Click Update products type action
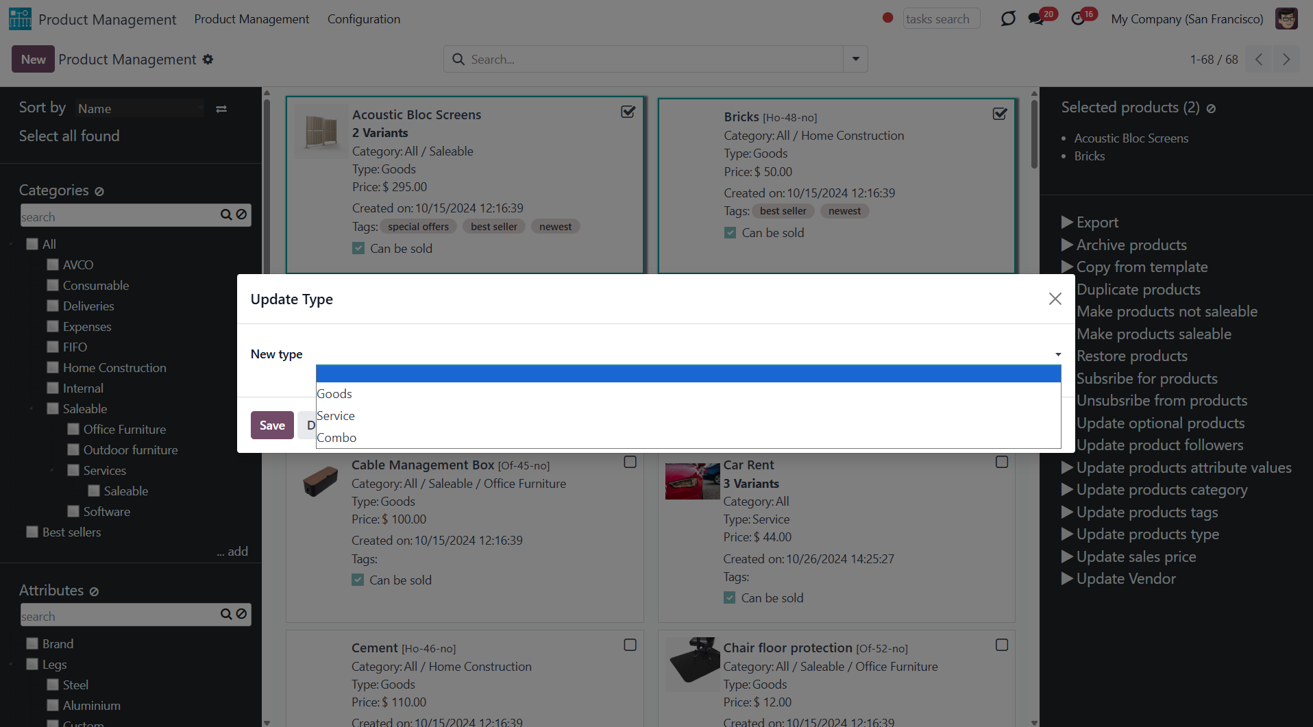This screenshot has height=727, width=1313. tap(1140, 534)
